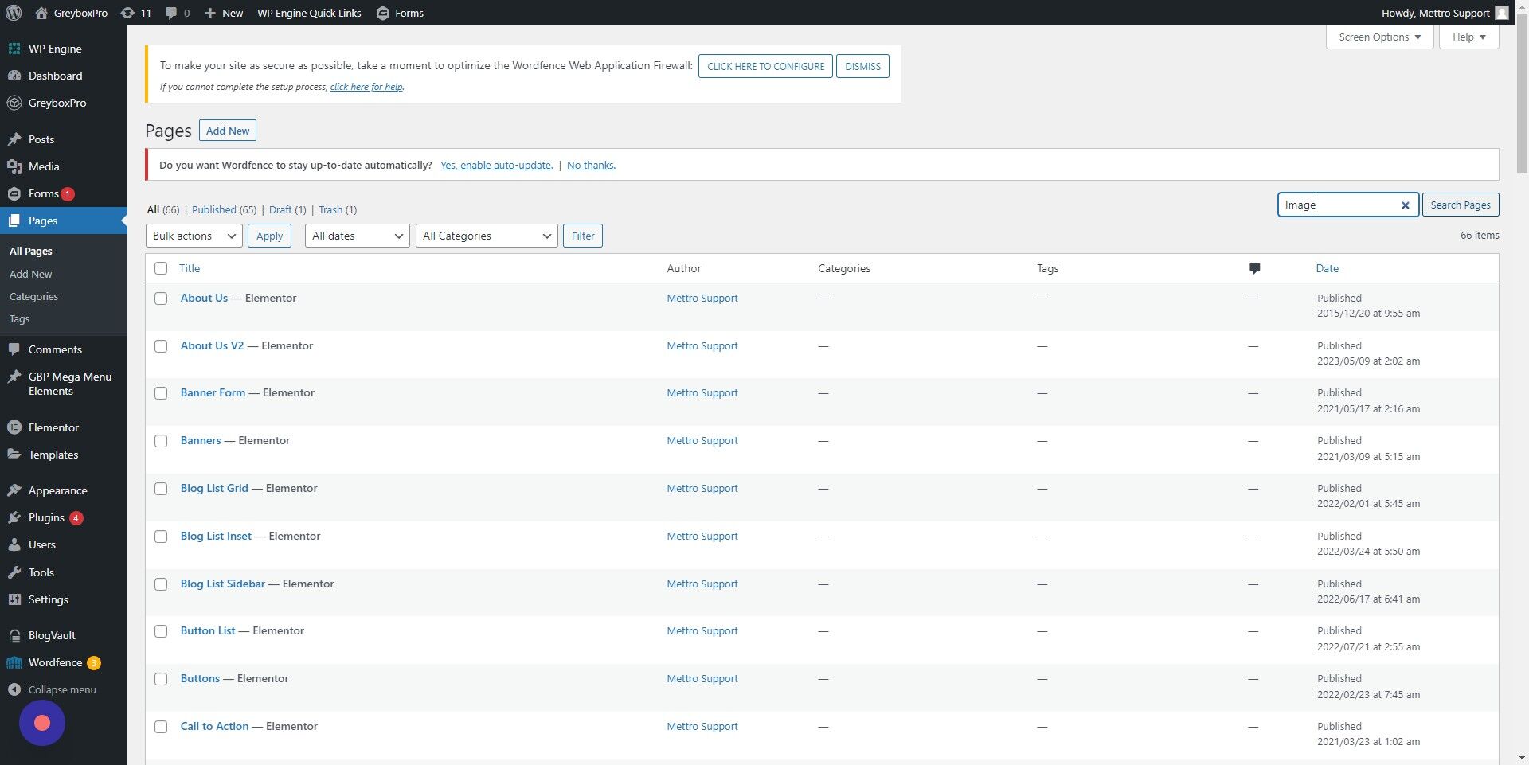Image resolution: width=1529 pixels, height=765 pixels.
Task: Select the Media sidebar icon
Action: click(x=16, y=166)
